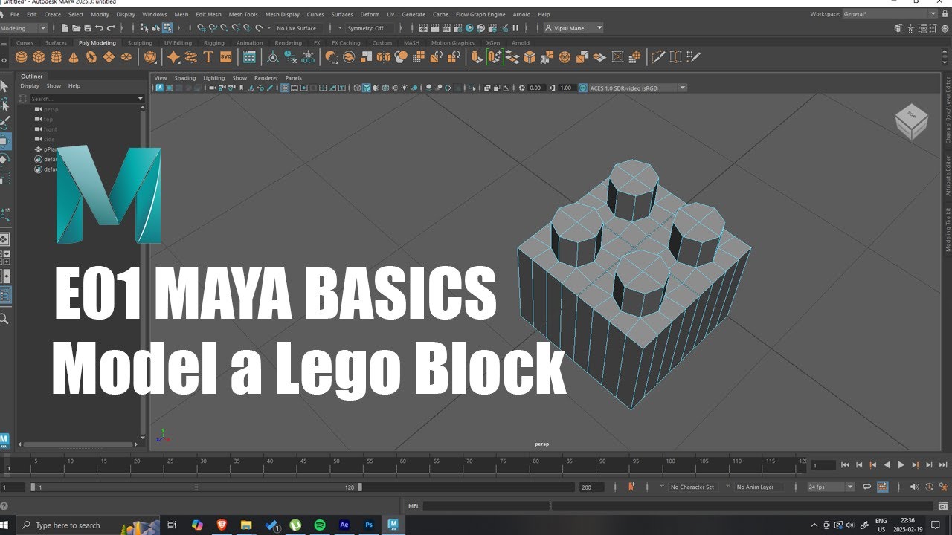Play the animation forwards
The image size is (952, 535).
pyautogui.click(x=901, y=465)
